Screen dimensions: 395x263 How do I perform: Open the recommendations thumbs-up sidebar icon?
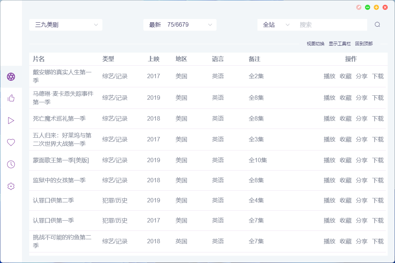pyautogui.click(x=11, y=98)
